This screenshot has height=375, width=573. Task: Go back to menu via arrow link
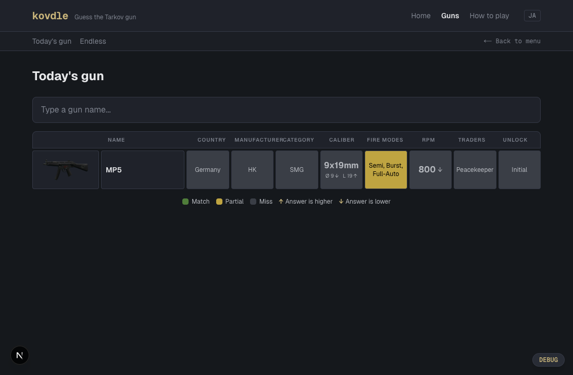[512, 41]
